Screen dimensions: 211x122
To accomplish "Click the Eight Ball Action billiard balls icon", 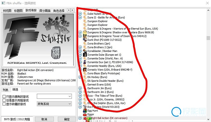I will 88,118.
